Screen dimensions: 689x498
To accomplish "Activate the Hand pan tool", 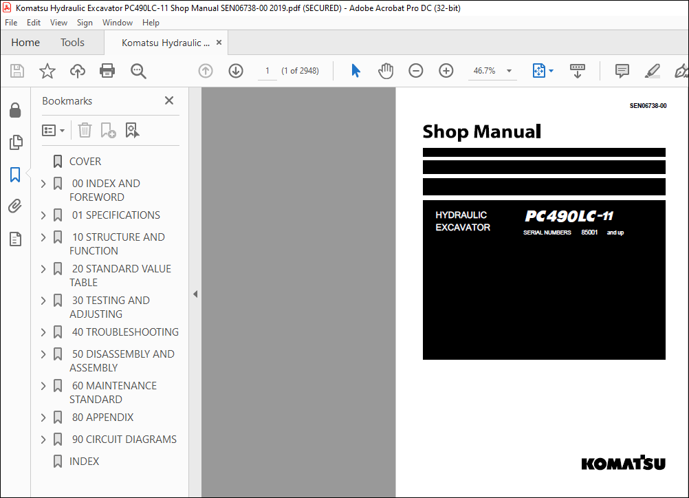I will click(x=385, y=71).
